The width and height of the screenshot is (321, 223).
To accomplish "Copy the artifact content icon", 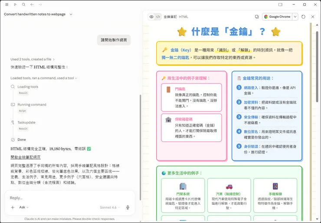I will (x=257, y=17).
